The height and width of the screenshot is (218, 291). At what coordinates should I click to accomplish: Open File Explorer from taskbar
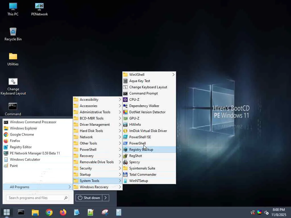tap(35, 212)
